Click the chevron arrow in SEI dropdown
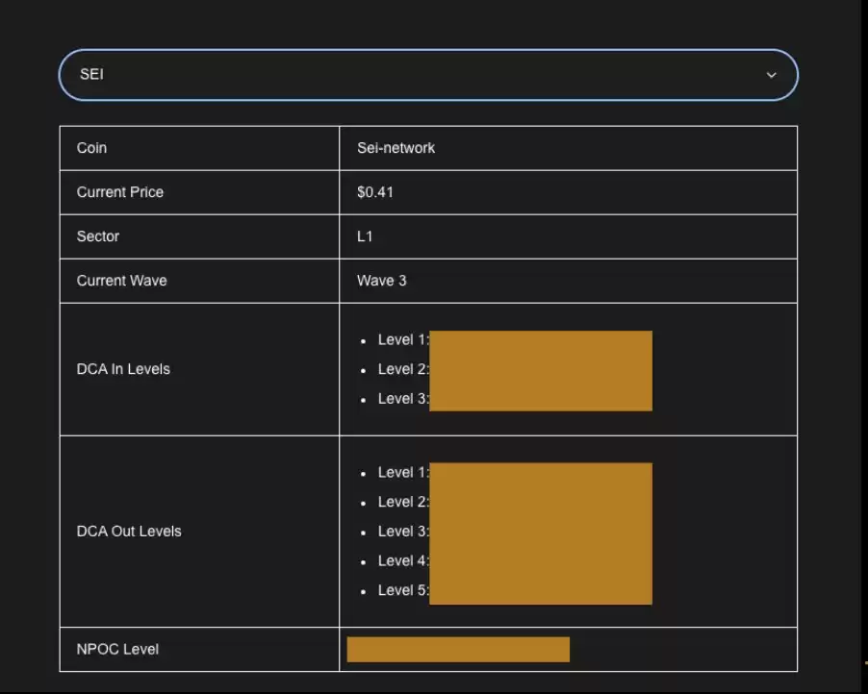 coord(771,75)
